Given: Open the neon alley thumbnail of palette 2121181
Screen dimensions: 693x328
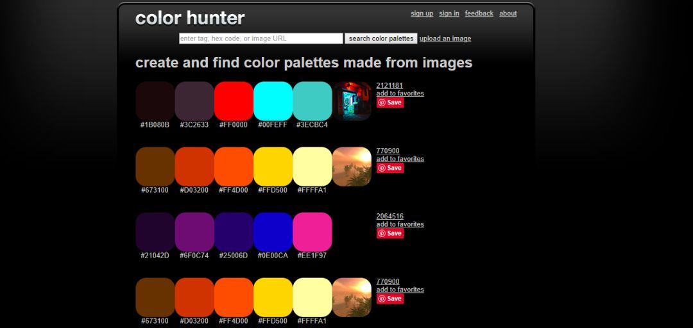Looking at the screenshot, I should coord(352,101).
